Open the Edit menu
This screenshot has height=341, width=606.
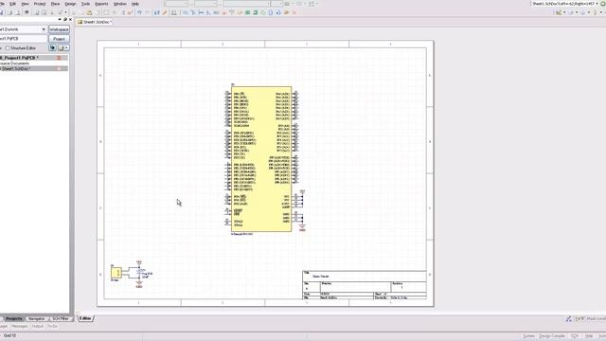click(x=12, y=4)
